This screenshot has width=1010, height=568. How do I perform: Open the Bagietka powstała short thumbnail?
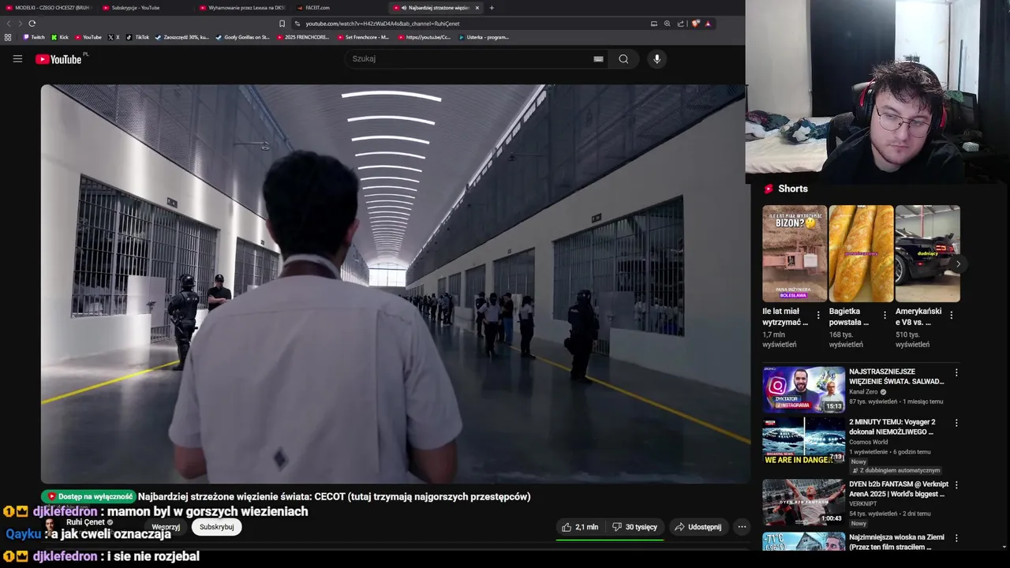[861, 253]
